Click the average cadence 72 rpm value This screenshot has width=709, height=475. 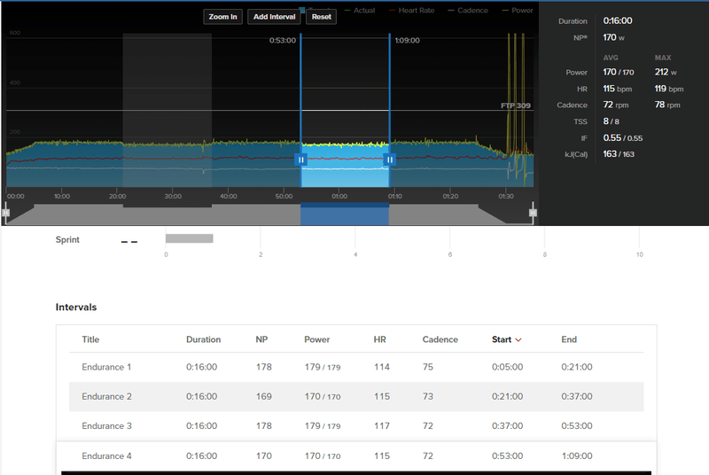pyautogui.click(x=615, y=105)
